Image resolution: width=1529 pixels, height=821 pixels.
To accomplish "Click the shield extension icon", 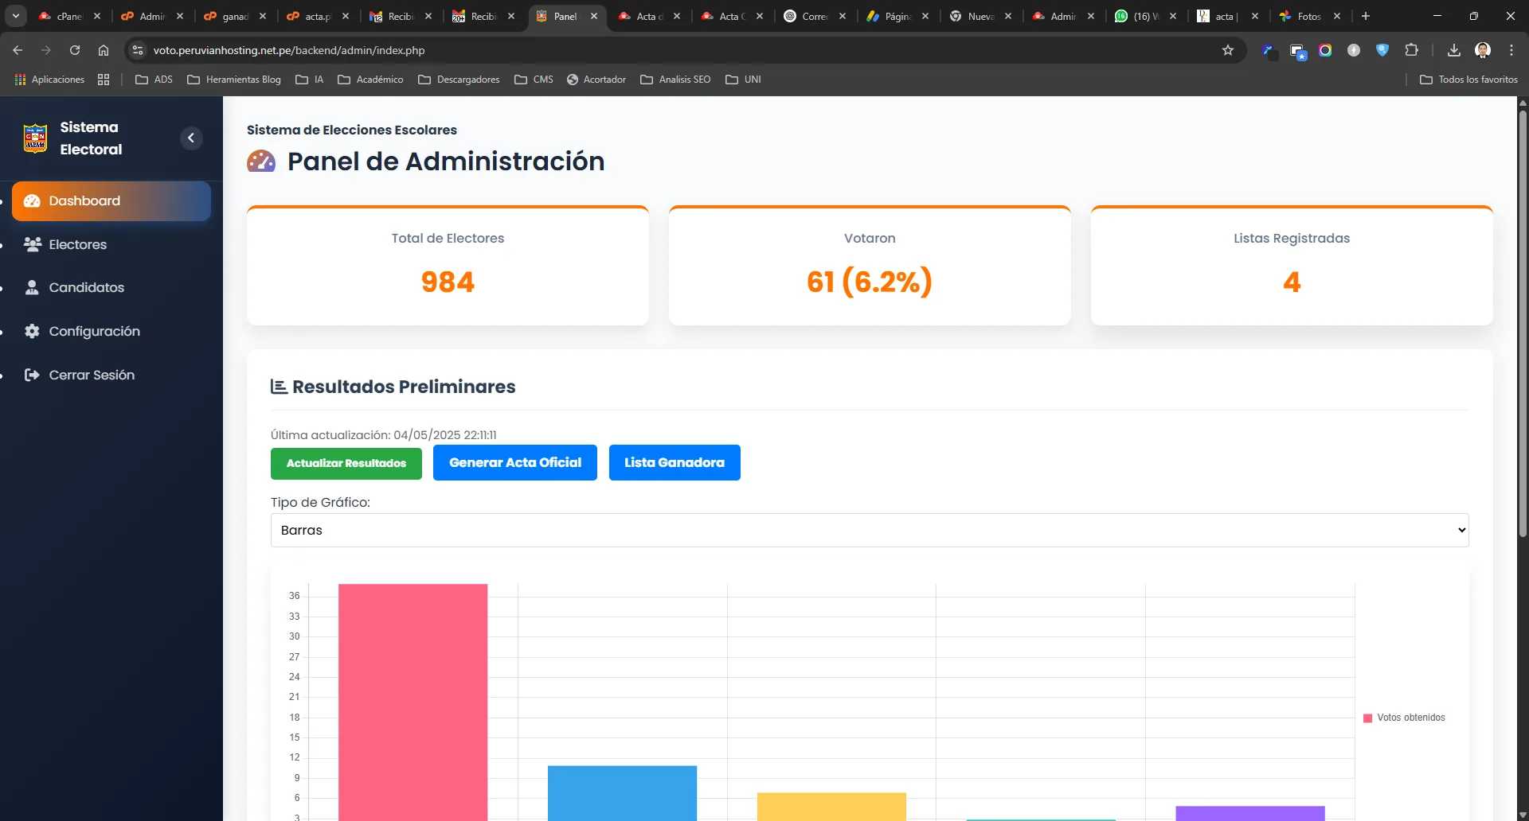I will 1382,50.
